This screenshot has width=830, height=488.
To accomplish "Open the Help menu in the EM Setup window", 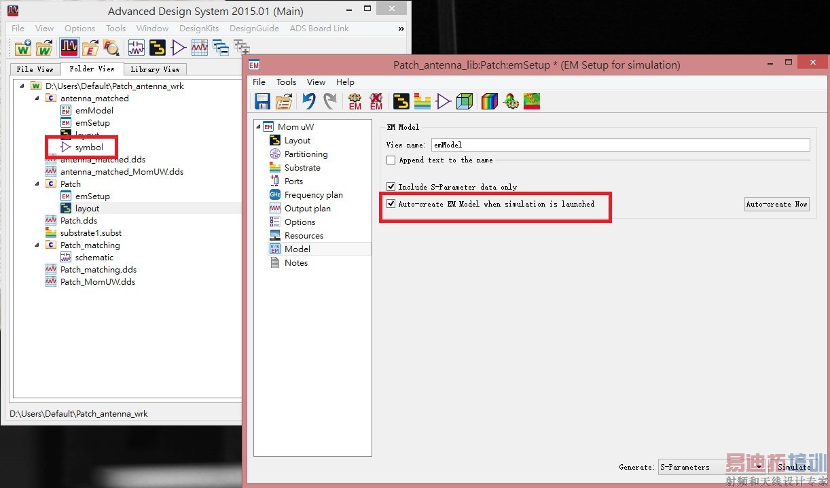I will tap(345, 82).
